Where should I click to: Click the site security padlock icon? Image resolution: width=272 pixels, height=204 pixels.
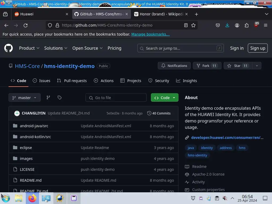[x=57, y=25]
